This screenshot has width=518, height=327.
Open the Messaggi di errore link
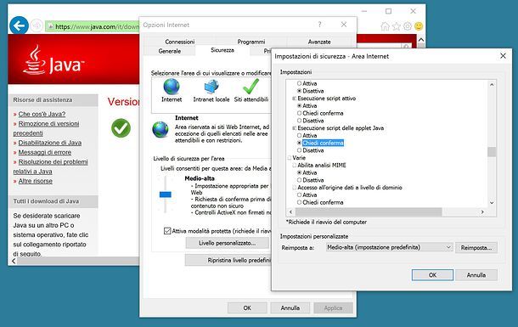point(45,152)
